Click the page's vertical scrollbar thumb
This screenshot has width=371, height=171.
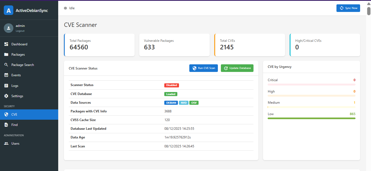(369, 11)
